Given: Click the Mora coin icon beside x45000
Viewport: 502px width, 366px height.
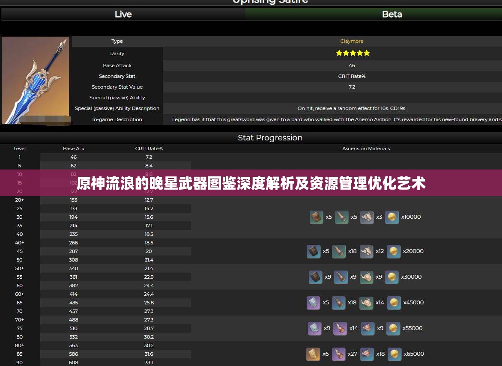Looking at the screenshot, I should pos(394,303).
